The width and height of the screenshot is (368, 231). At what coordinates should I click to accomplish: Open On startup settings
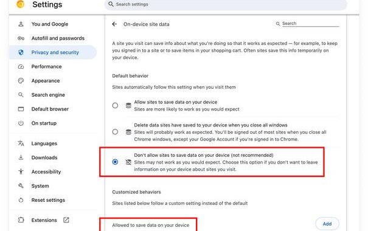[x=44, y=123]
